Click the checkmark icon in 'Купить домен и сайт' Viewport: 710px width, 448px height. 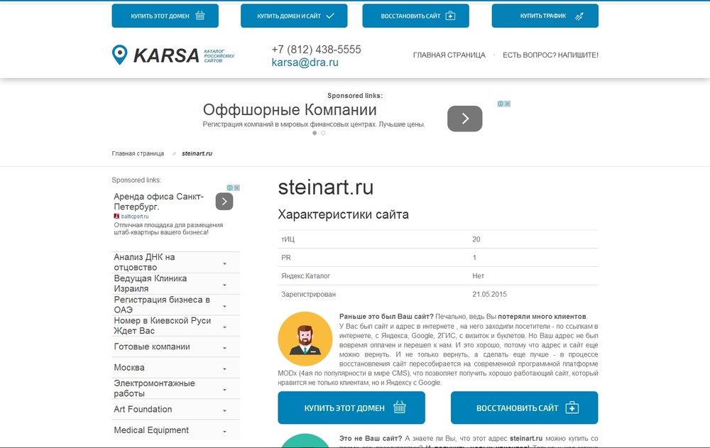(330, 16)
